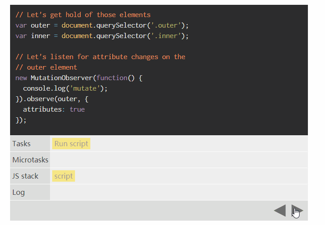The height and width of the screenshot is (225, 325).
Task: Click the '// outer element' comment line
Action: pos(46,67)
